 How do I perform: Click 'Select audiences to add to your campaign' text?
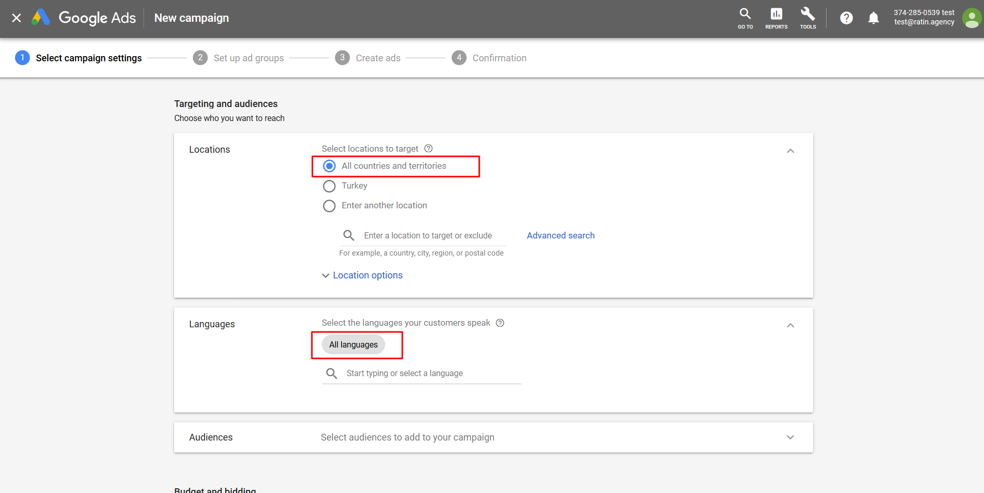(408, 437)
